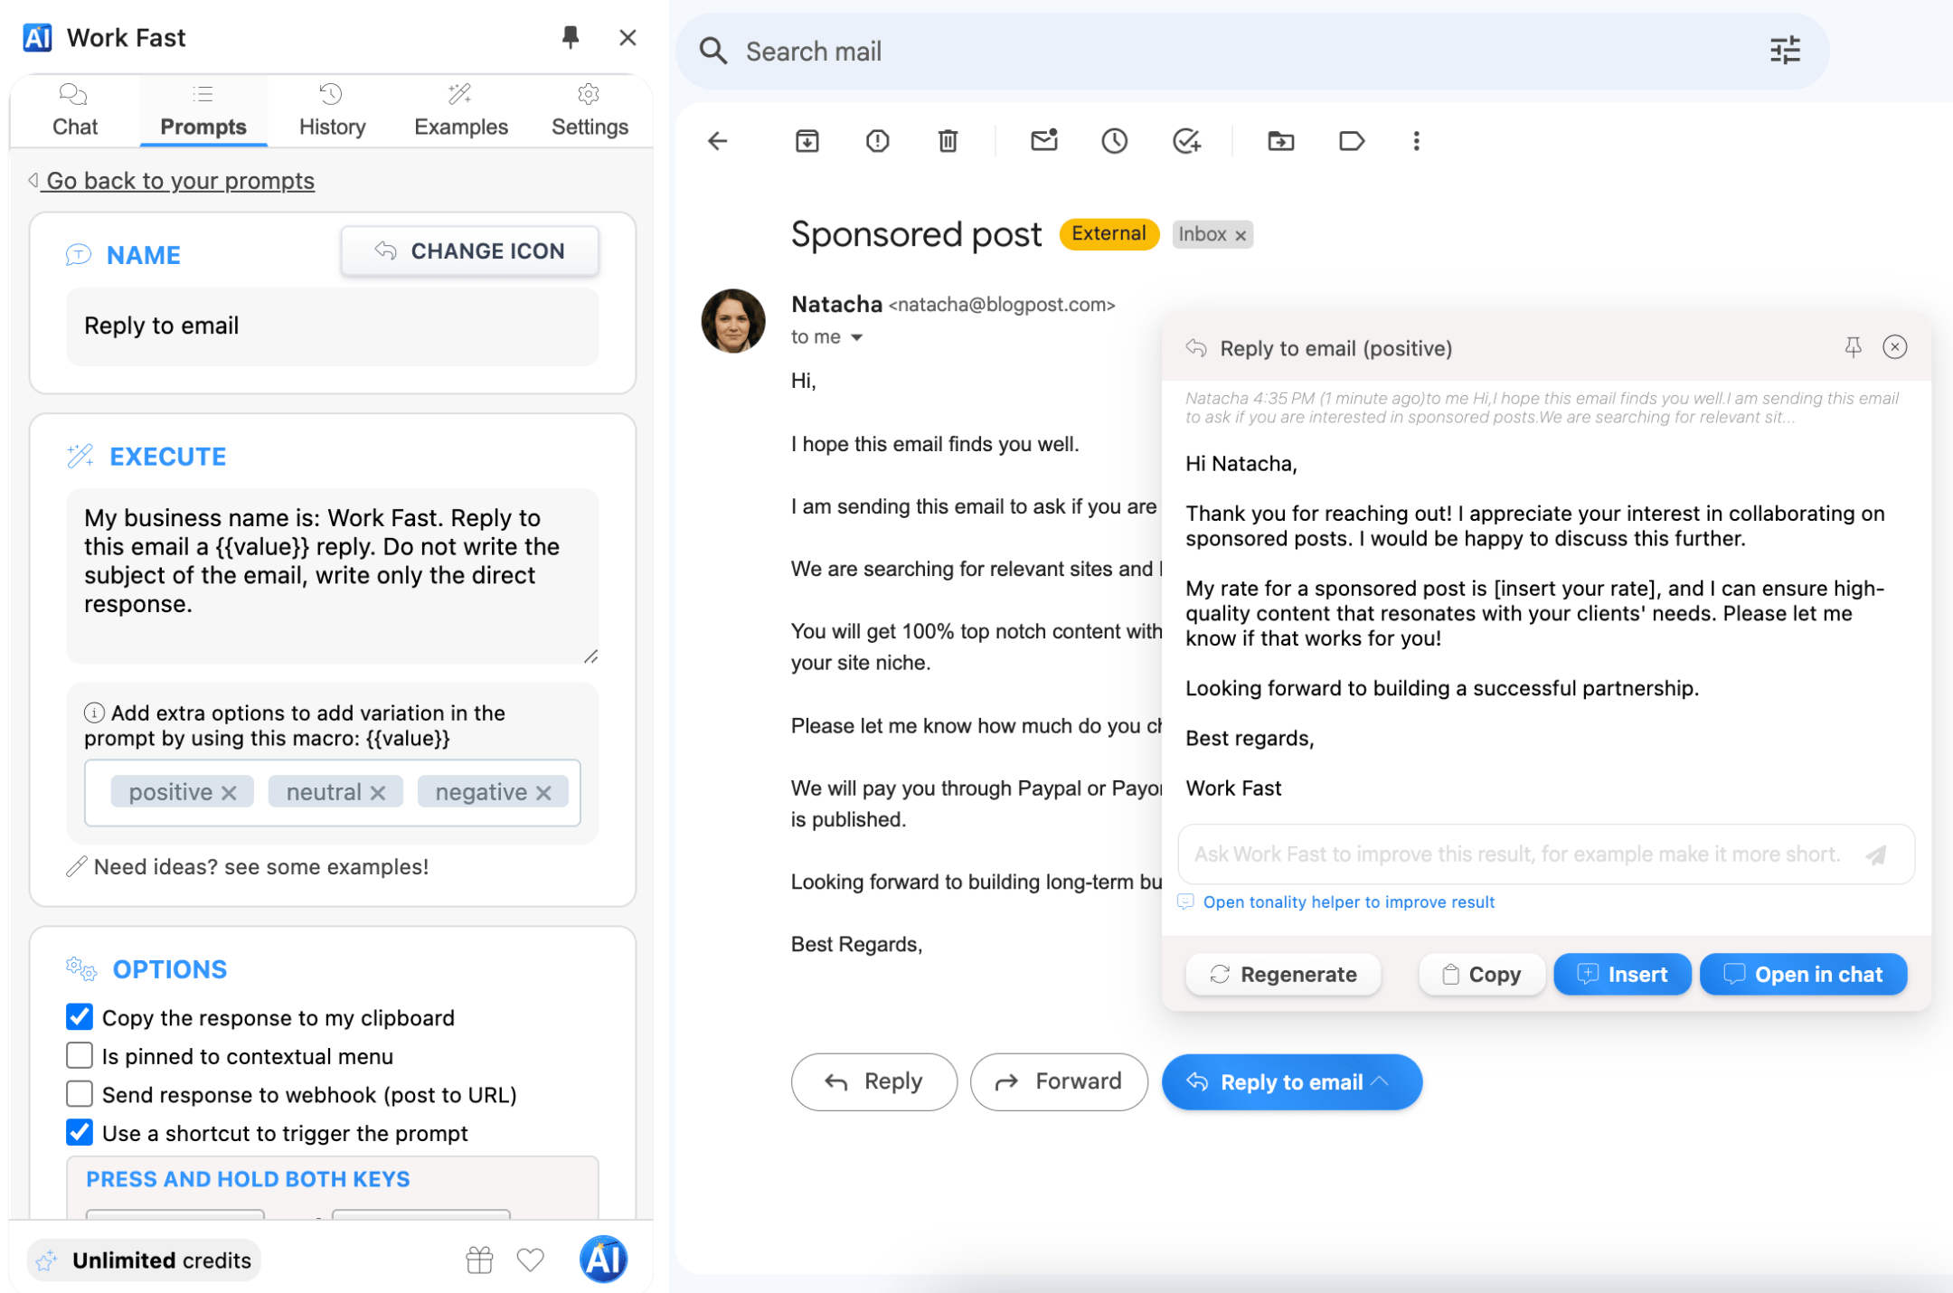Open the reply in chat

click(1803, 975)
